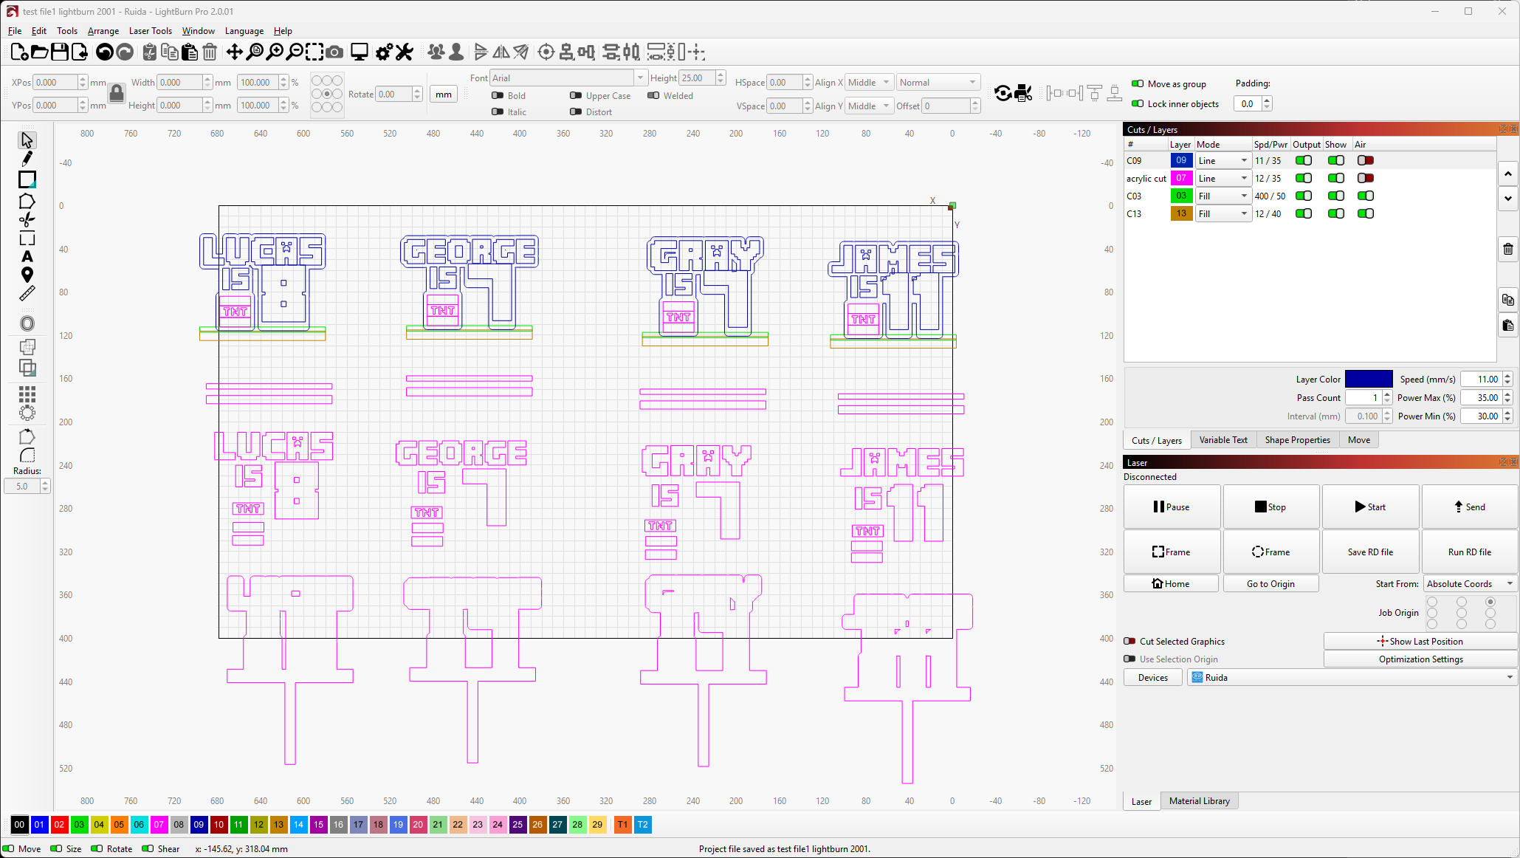Image resolution: width=1520 pixels, height=858 pixels.
Task: Expand the Start From dropdown
Action: (x=1469, y=583)
